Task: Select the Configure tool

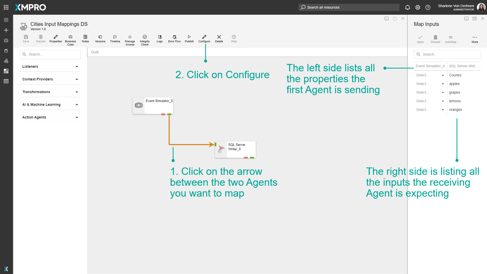Action: tap(204, 39)
